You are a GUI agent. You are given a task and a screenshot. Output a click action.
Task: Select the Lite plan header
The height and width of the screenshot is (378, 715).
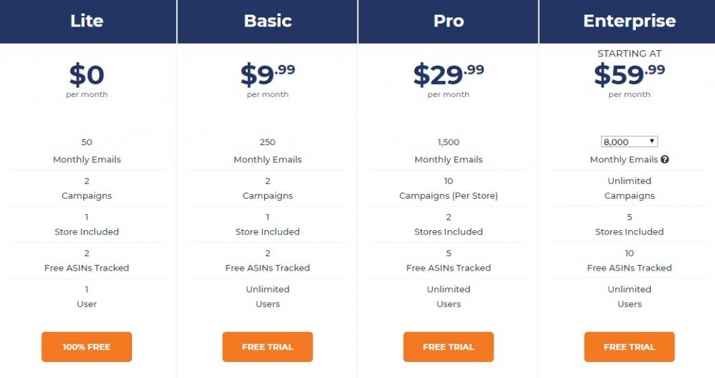click(x=87, y=22)
